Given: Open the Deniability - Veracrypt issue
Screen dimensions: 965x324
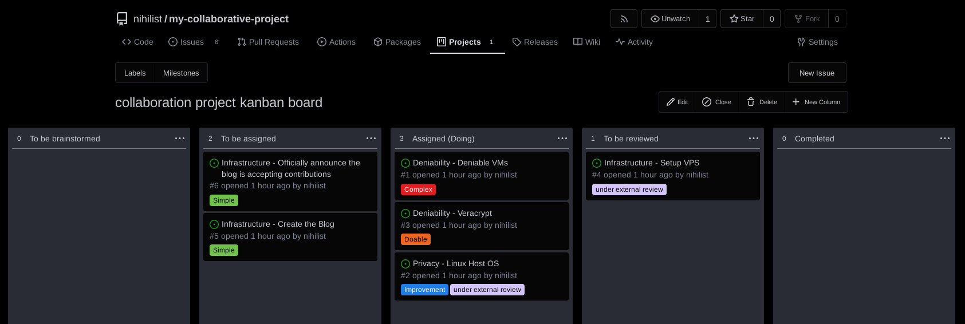Looking at the screenshot, I should point(452,213).
